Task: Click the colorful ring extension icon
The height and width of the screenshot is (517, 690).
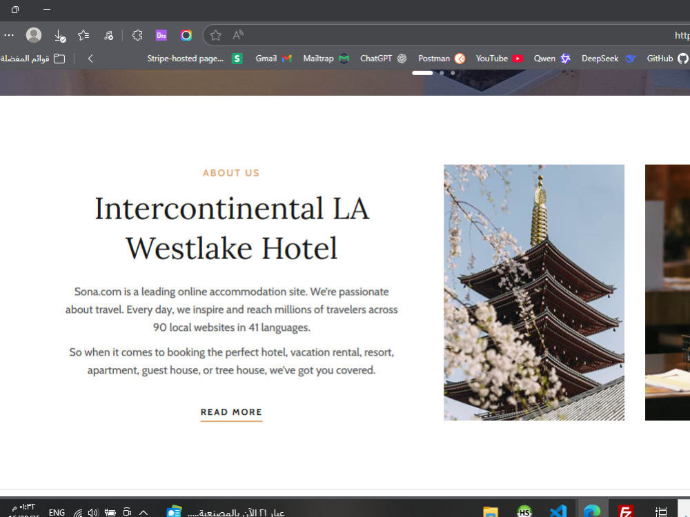Action: click(186, 35)
